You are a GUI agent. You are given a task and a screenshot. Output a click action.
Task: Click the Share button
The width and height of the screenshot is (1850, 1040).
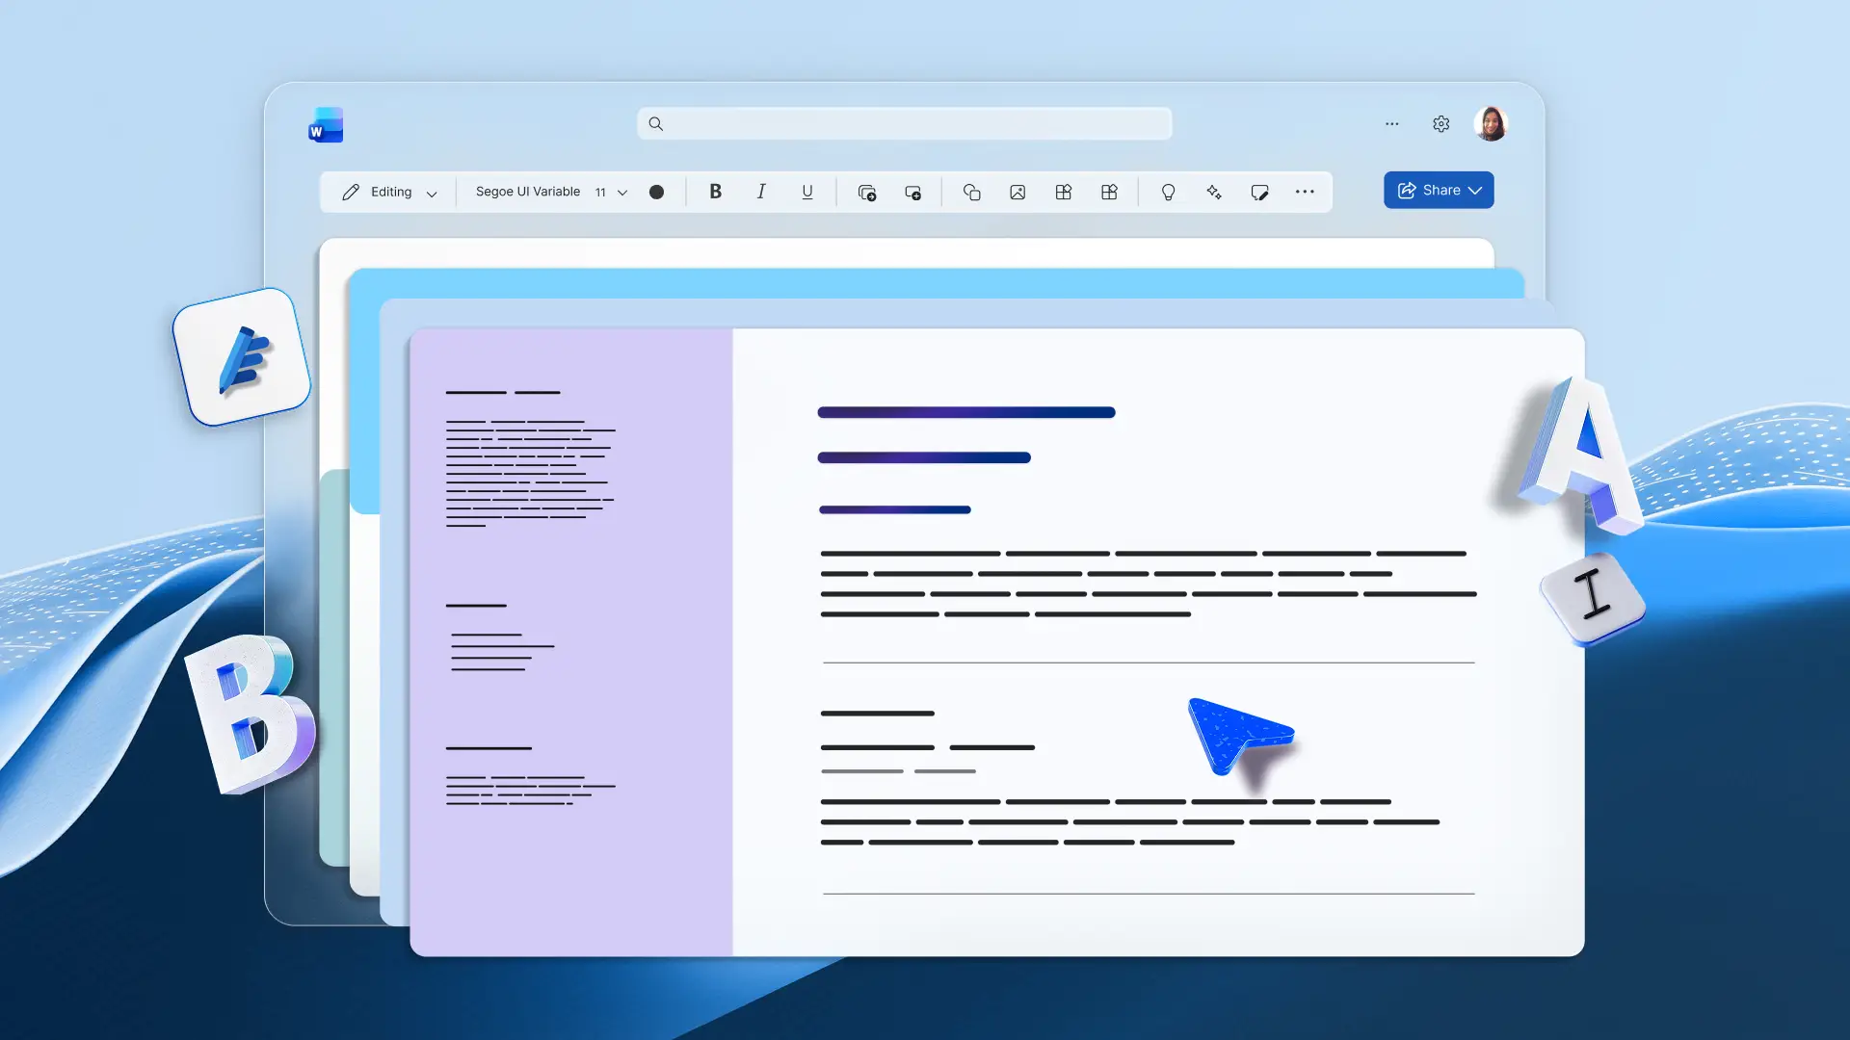(1439, 190)
